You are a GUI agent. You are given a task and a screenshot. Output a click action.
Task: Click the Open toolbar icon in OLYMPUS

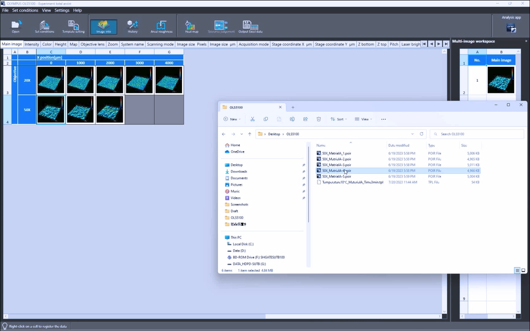16,27
